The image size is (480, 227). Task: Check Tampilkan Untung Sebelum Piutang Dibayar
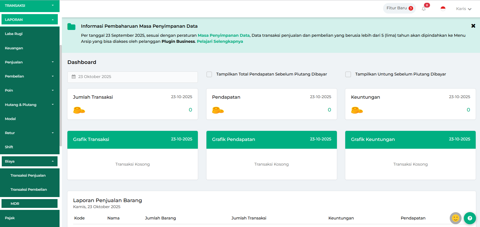click(348, 74)
